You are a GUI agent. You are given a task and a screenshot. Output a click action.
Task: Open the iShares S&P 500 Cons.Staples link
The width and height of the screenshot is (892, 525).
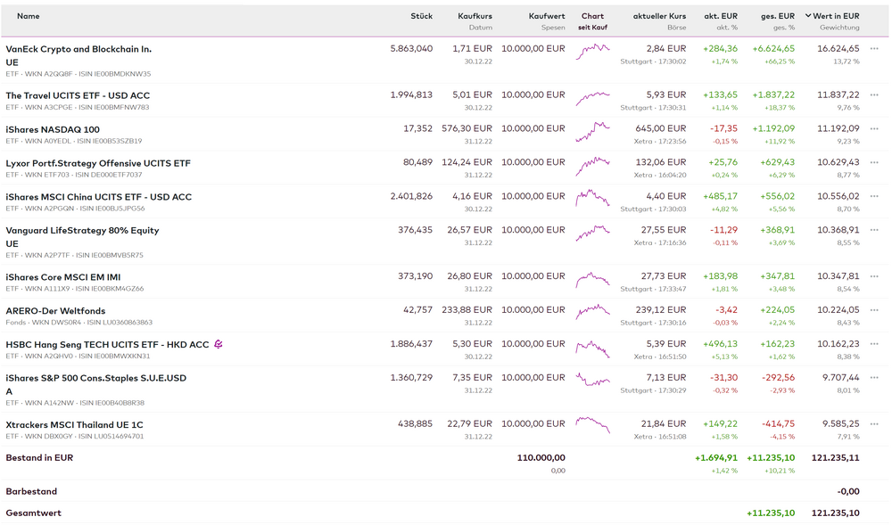(x=96, y=378)
